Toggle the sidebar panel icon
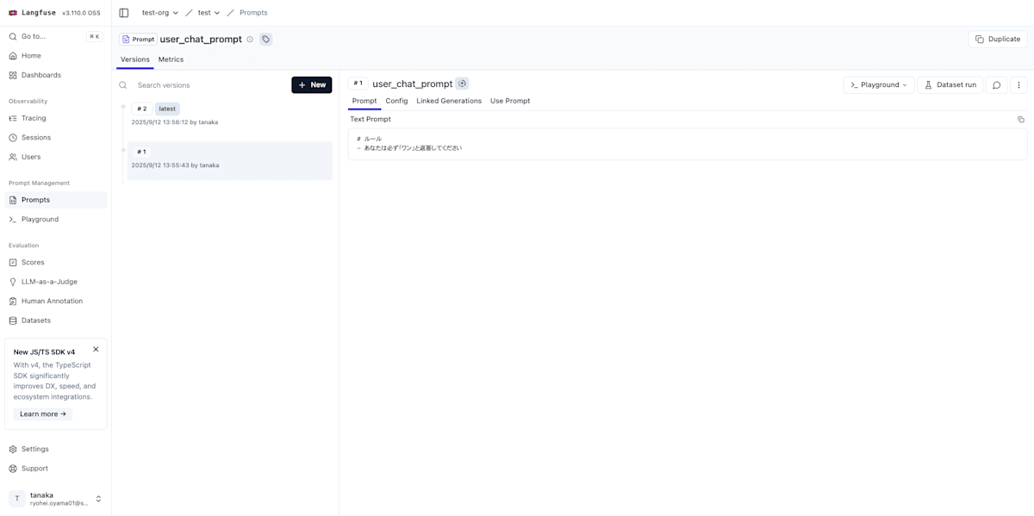Screen dimensions: 1034x516 [124, 13]
